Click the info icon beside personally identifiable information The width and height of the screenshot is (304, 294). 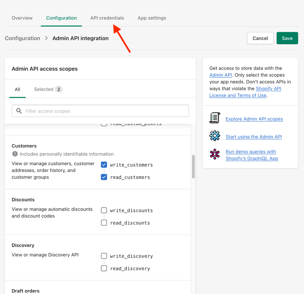pos(15,154)
